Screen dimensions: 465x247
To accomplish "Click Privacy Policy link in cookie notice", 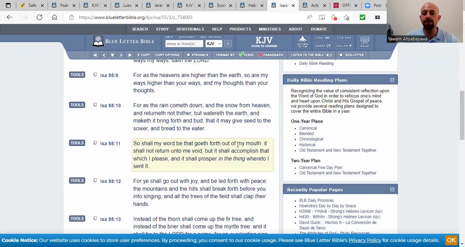I will (365, 240).
